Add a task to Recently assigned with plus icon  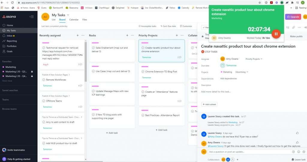point(78,35)
